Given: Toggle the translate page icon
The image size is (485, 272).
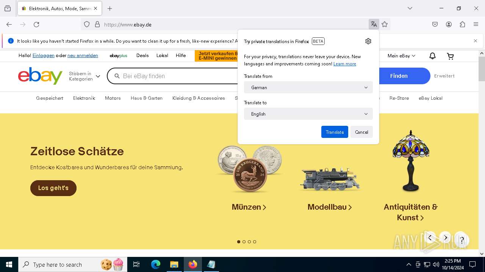Looking at the screenshot, I should coord(374,25).
